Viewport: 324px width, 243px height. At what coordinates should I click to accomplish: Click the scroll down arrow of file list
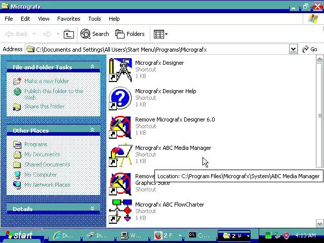pyautogui.click(x=319, y=223)
